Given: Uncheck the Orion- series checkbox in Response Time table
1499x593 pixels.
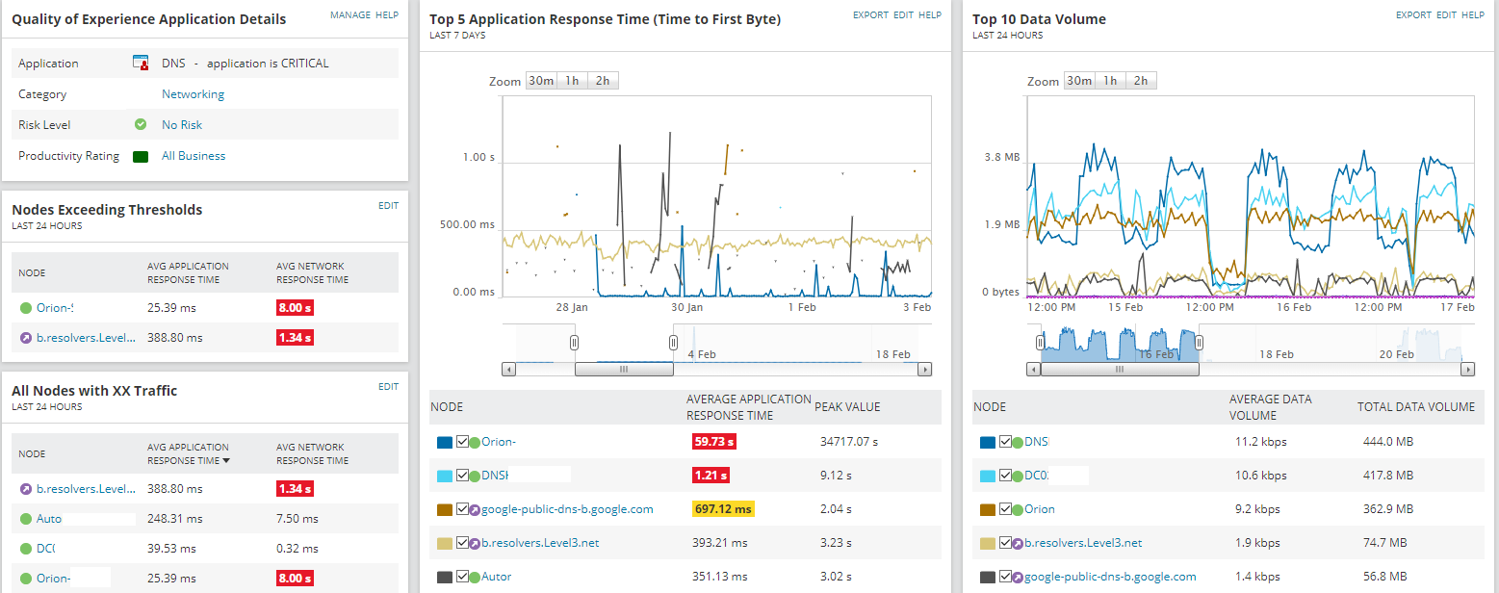Looking at the screenshot, I should tap(463, 442).
